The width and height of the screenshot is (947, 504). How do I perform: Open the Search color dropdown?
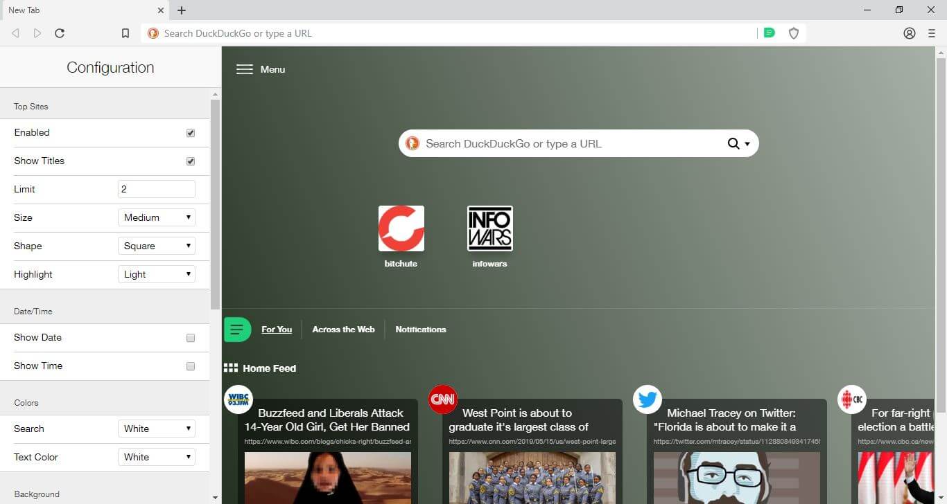point(157,429)
